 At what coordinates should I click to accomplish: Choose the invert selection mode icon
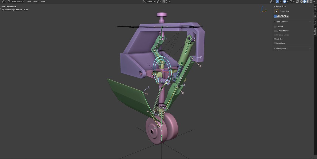285,16
